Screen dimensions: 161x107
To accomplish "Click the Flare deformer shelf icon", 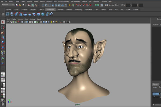I will [21, 14].
